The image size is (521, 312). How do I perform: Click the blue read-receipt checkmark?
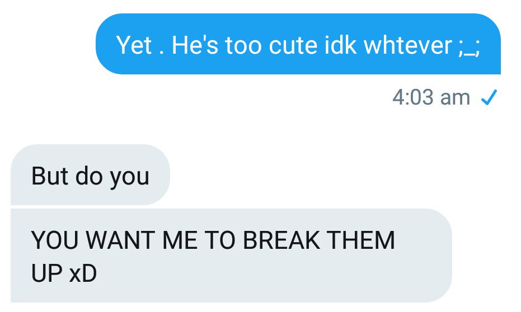[x=489, y=97]
